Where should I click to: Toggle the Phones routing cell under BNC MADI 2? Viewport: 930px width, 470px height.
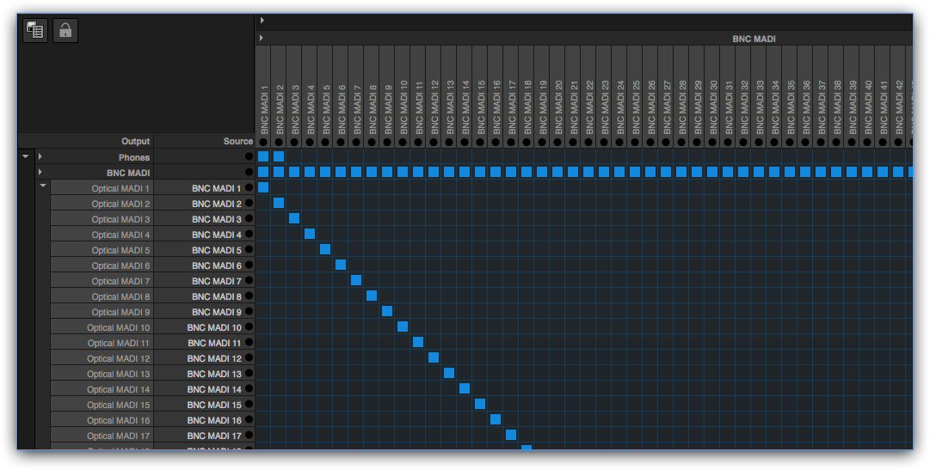279,156
